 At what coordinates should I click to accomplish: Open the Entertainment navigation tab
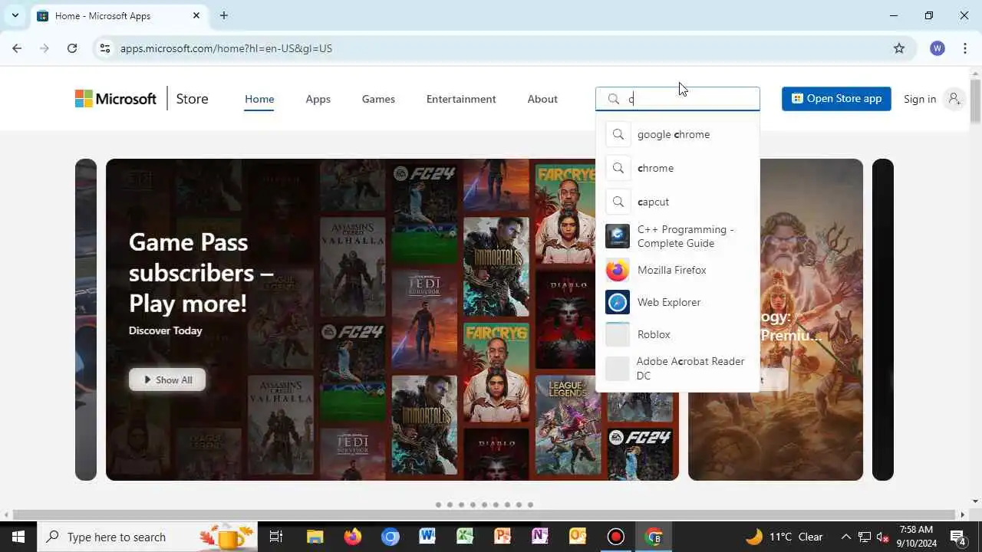[x=461, y=99]
